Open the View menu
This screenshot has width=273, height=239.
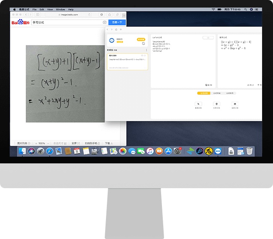click(50, 9)
